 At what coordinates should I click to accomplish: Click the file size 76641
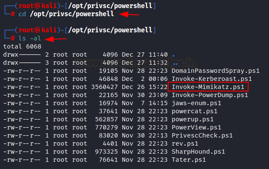tap(108, 160)
